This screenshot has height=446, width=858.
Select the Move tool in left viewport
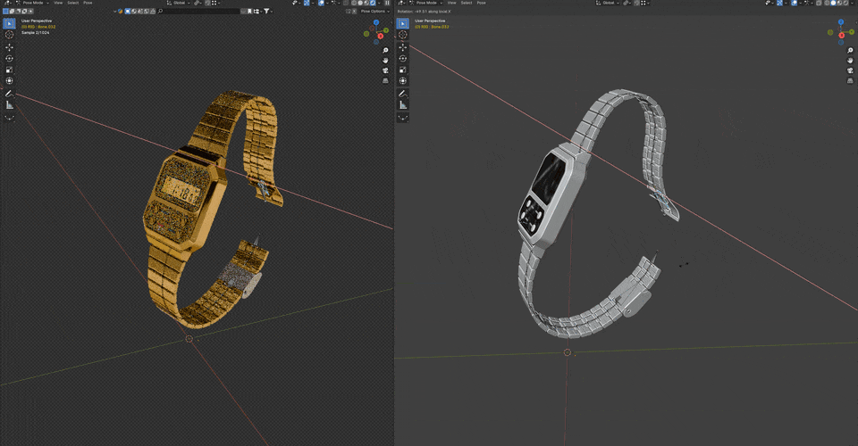(10, 46)
